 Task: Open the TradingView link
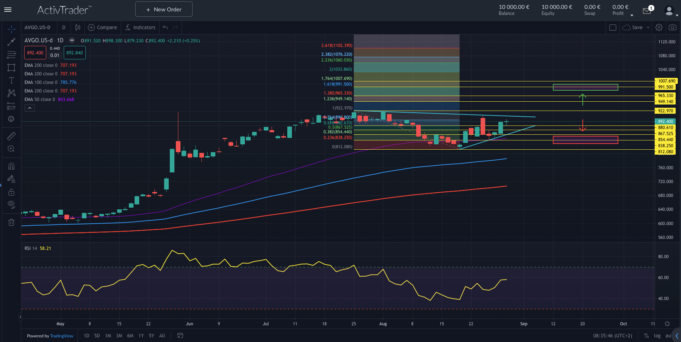(62, 336)
